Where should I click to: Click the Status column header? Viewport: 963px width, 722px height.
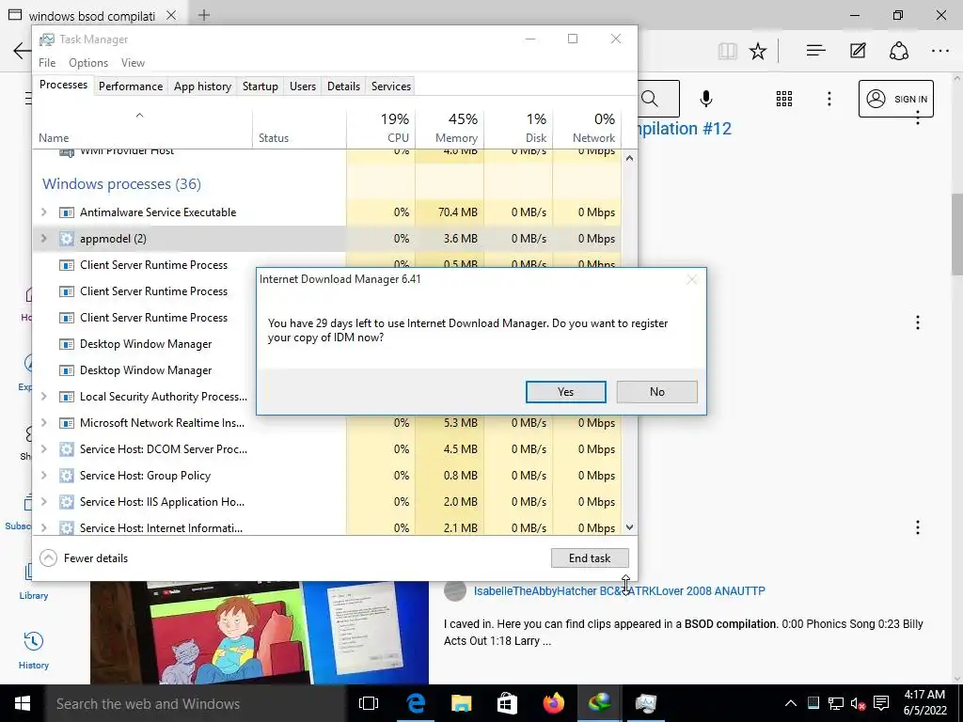click(299, 128)
